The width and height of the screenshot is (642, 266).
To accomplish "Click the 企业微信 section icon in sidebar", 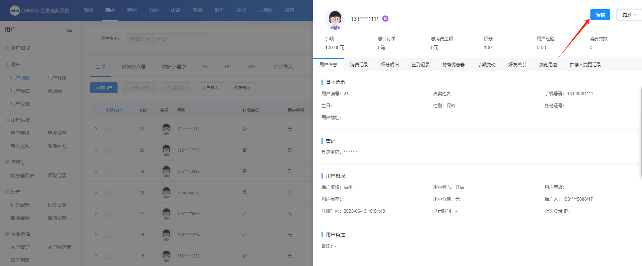I will coord(7,234).
